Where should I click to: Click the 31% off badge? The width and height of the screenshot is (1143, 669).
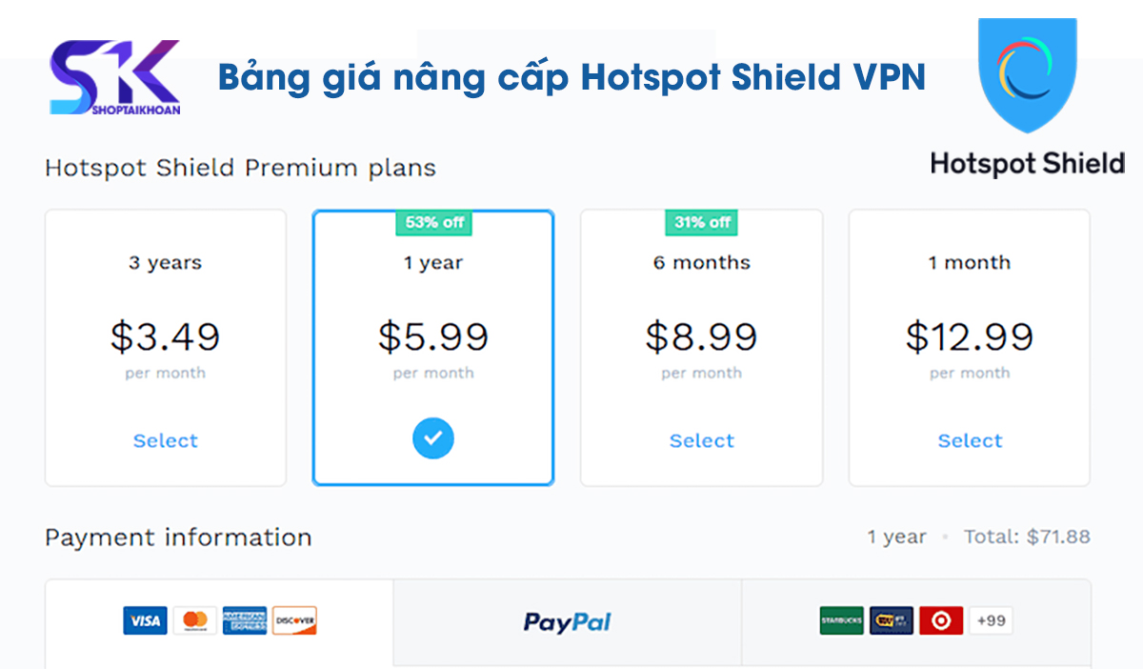coord(701,222)
